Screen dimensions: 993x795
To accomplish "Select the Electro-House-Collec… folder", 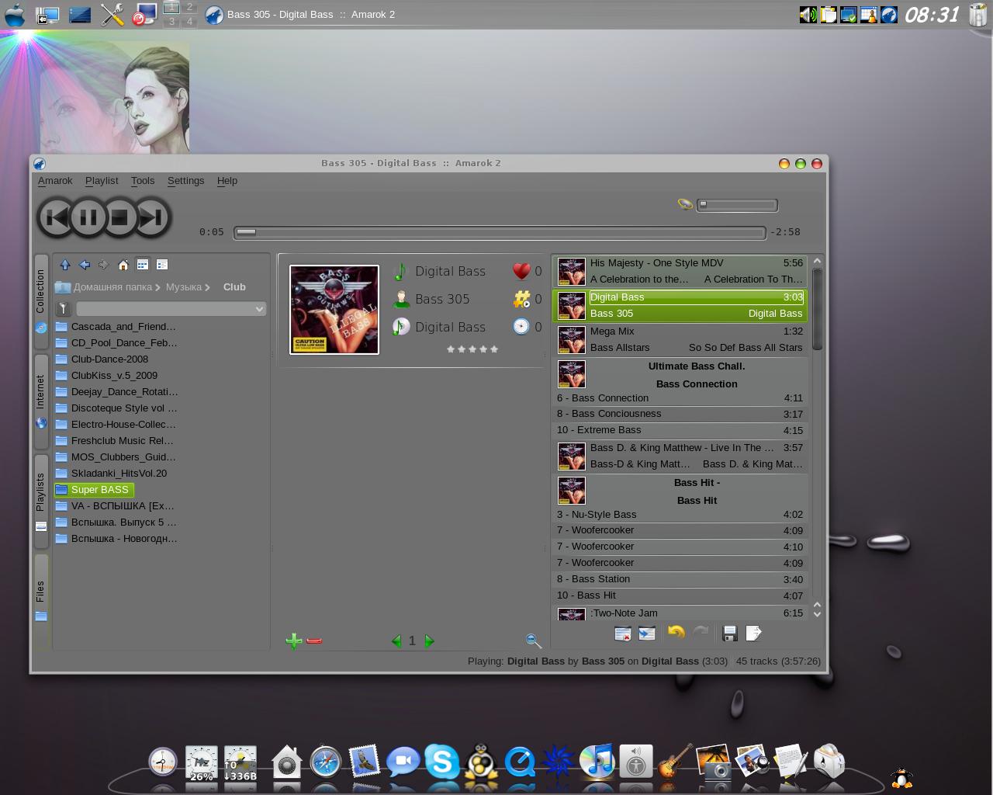I will click(x=116, y=424).
